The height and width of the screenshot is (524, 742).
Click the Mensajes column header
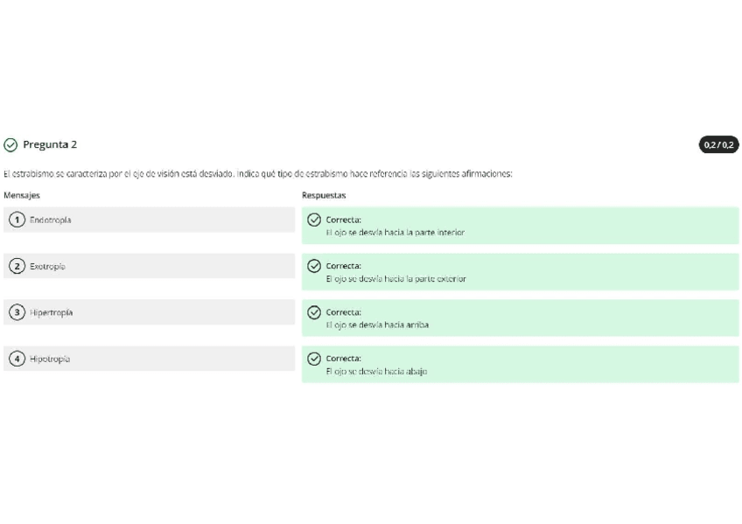point(22,196)
